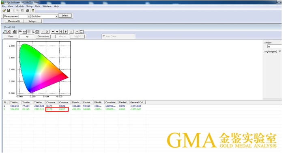Screen dimensions: 282x153
Task: Select the Angle(degree) radio button
Action: coord(280,52)
